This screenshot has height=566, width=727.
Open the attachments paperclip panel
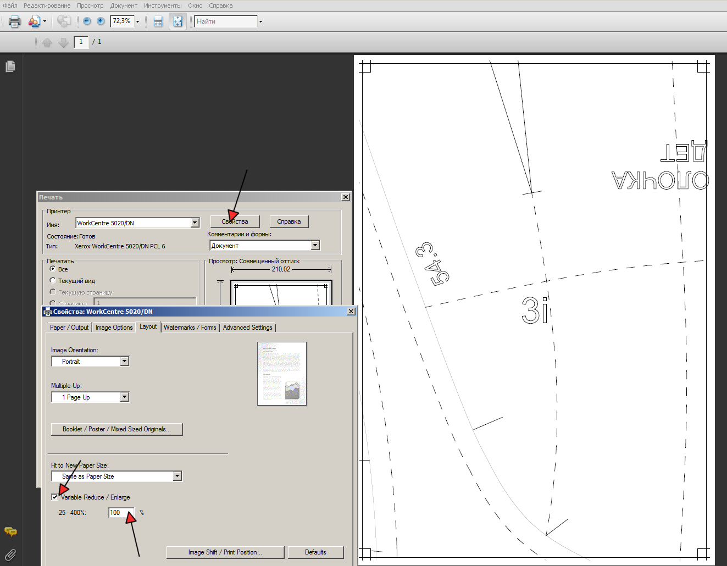(x=10, y=554)
